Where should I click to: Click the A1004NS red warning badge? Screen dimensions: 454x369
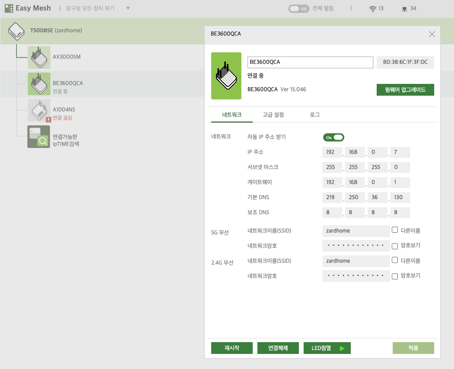pos(49,119)
